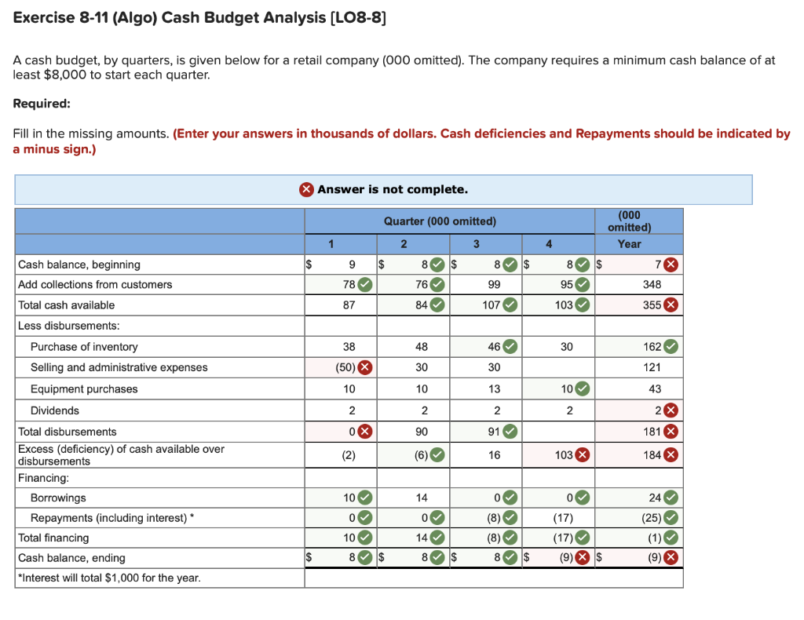Click Quarter 2 purchase of inventory value 48
This screenshot has height=620, width=804.
pyautogui.click(x=422, y=347)
